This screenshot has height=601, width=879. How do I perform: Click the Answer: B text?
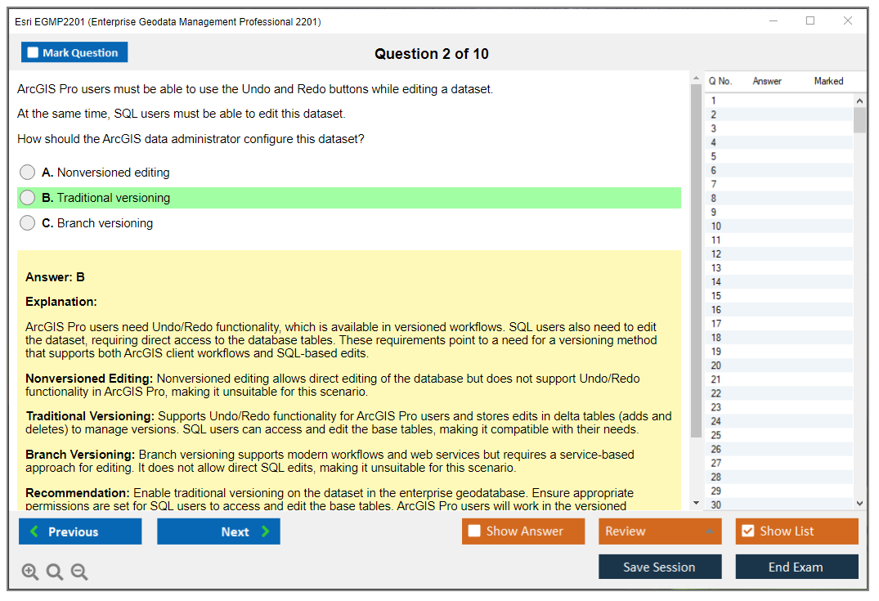click(55, 277)
